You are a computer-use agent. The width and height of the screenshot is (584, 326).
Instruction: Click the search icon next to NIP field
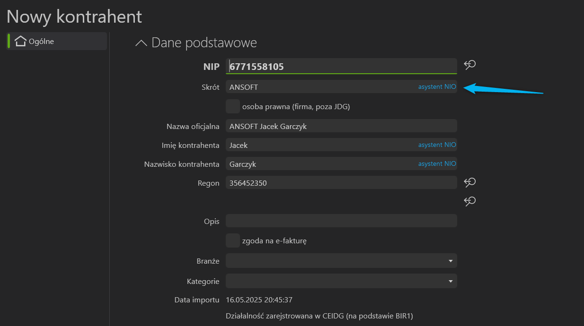pyautogui.click(x=469, y=65)
